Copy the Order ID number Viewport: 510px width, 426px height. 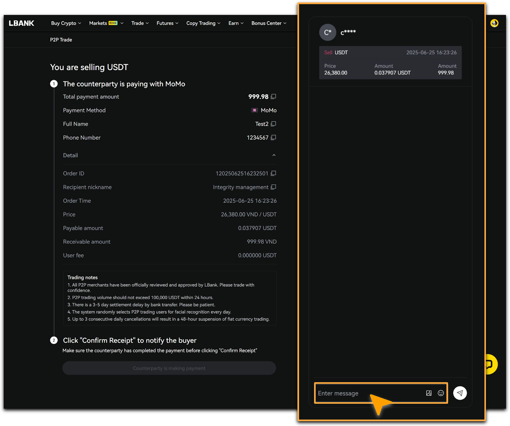point(273,173)
